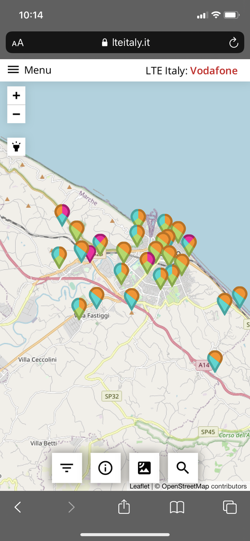Viewport: 250px width, 541px height.
Task: Zoom out the map with minus button
Action: coord(16,114)
